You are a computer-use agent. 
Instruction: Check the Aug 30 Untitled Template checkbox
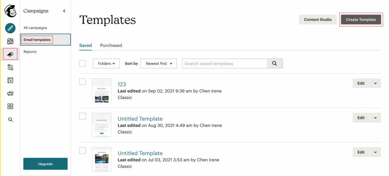82,116
